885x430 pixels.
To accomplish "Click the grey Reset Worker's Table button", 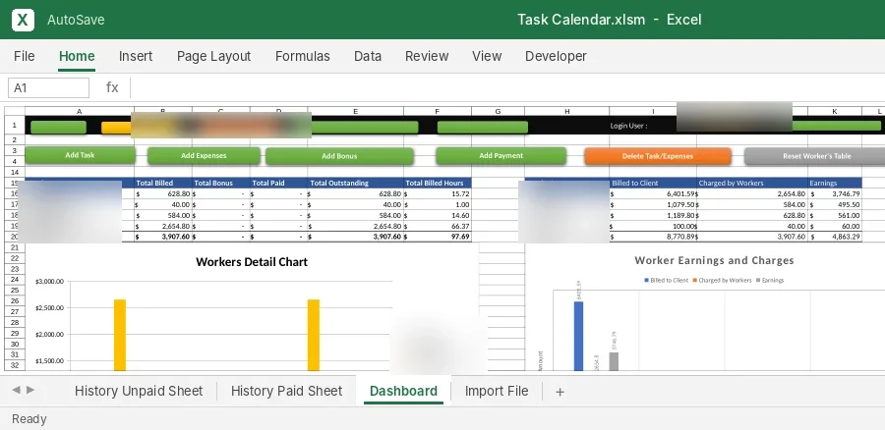I will pyautogui.click(x=816, y=156).
